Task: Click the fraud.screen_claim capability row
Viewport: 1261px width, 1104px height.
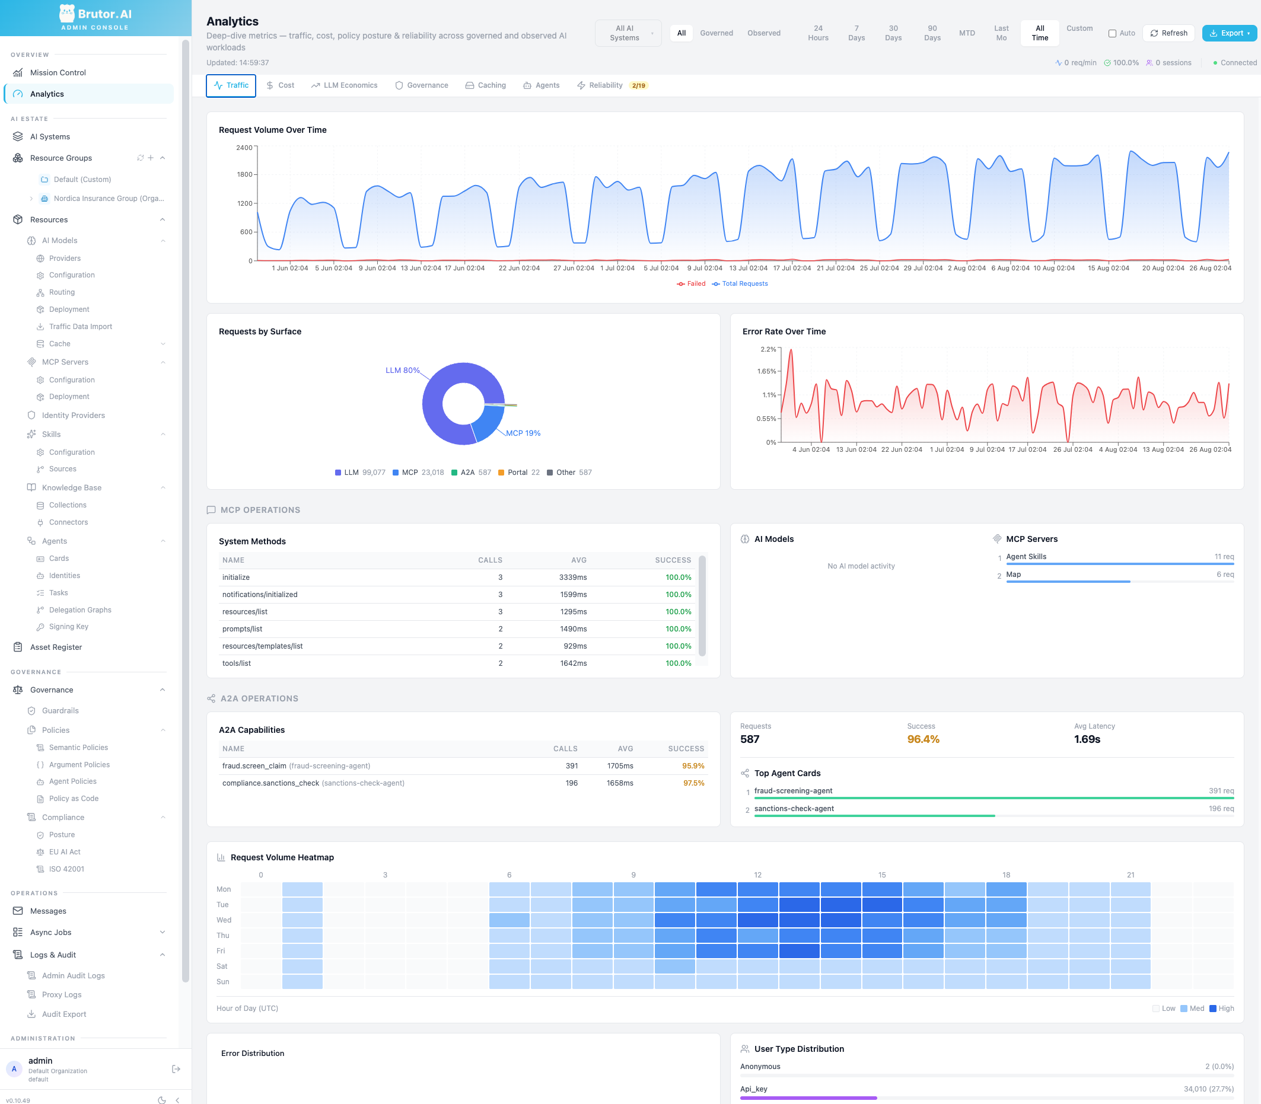Action: [463, 767]
